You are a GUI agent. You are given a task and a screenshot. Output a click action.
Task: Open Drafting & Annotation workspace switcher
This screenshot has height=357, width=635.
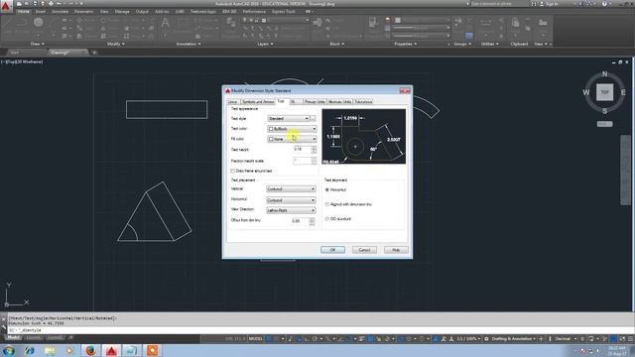tap(514, 339)
